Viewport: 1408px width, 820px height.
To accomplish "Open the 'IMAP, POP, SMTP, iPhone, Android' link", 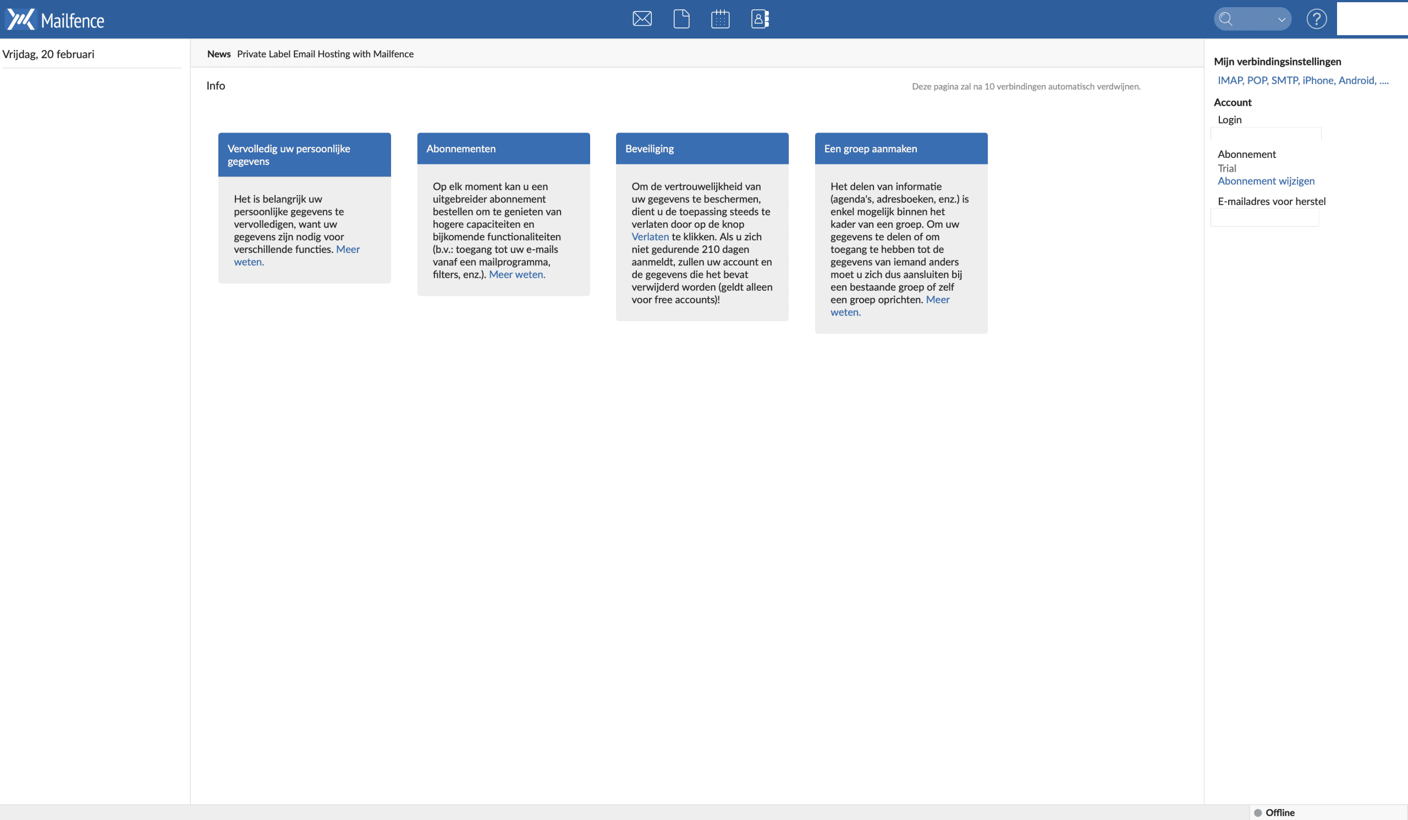I will click(x=1303, y=80).
